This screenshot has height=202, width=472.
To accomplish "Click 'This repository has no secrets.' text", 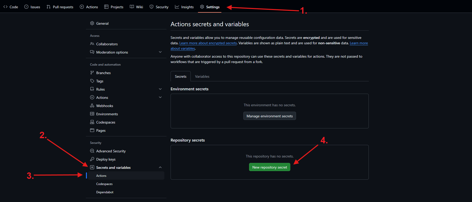I will [270, 156].
